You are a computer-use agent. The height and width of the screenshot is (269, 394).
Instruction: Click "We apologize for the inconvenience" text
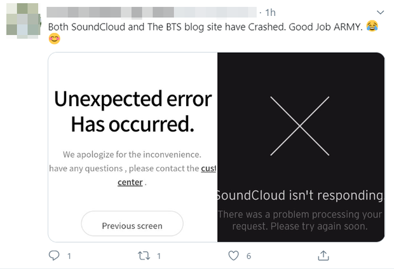132,155
